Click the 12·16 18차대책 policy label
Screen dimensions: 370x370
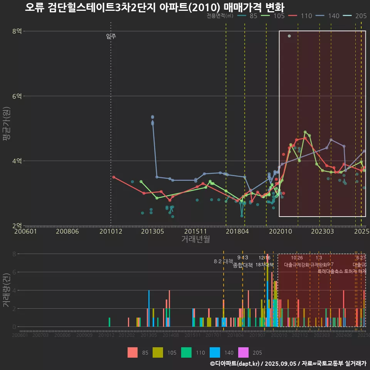click(264, 261)
